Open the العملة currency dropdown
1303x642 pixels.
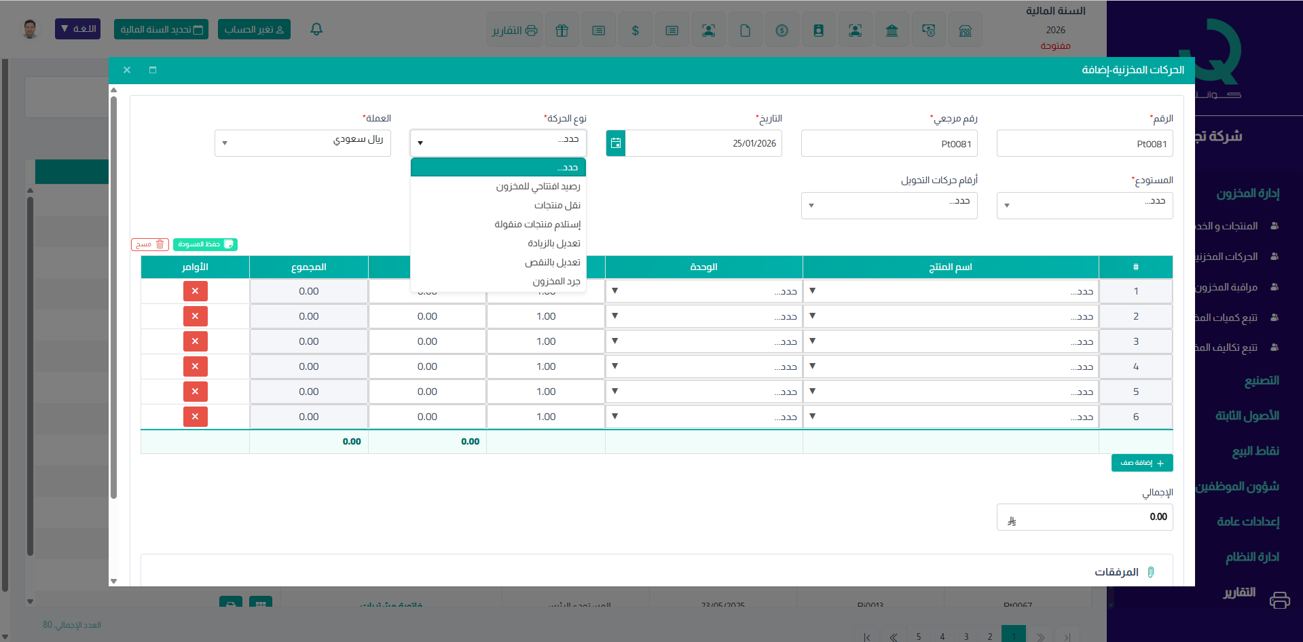click(x=303, y=143)
